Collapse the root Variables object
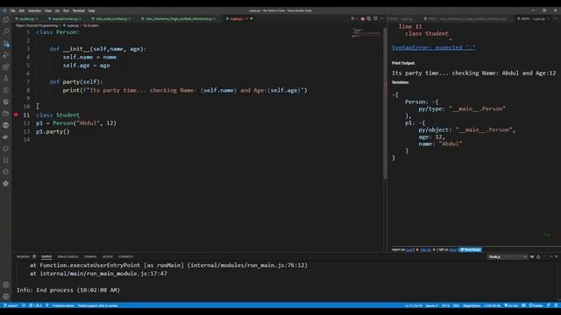 (394, 94)
